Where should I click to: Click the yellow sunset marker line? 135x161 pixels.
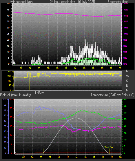click(109, 151)
